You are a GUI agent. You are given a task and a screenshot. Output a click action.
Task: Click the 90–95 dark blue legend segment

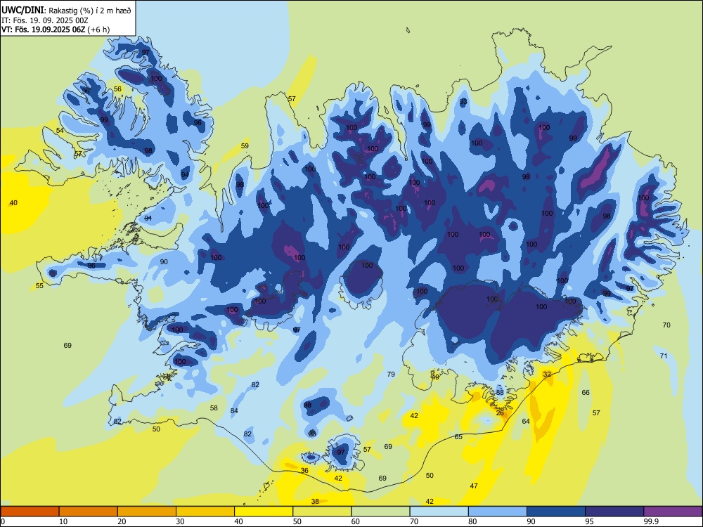[x=556, y=512]
